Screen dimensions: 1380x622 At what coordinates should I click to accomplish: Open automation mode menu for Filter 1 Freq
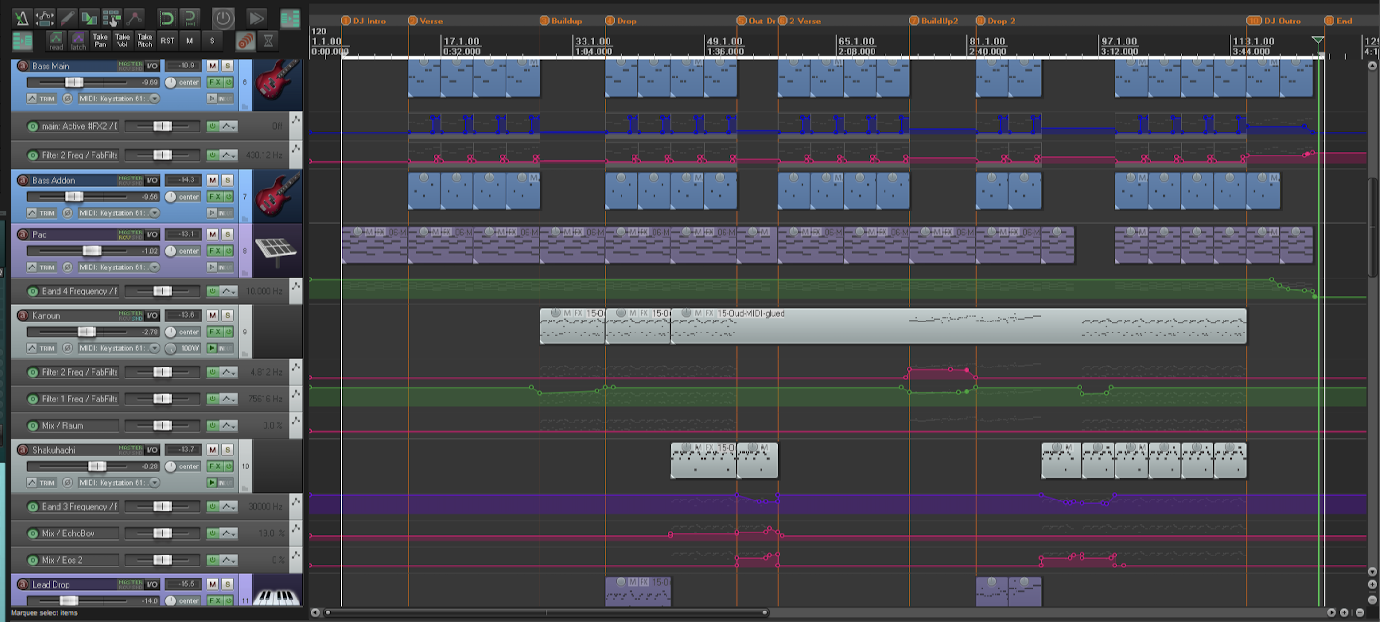(229, 399)
